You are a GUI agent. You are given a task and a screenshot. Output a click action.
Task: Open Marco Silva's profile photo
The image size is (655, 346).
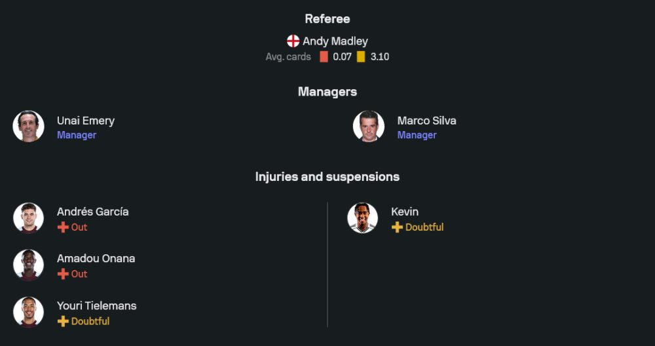(369, 126)
